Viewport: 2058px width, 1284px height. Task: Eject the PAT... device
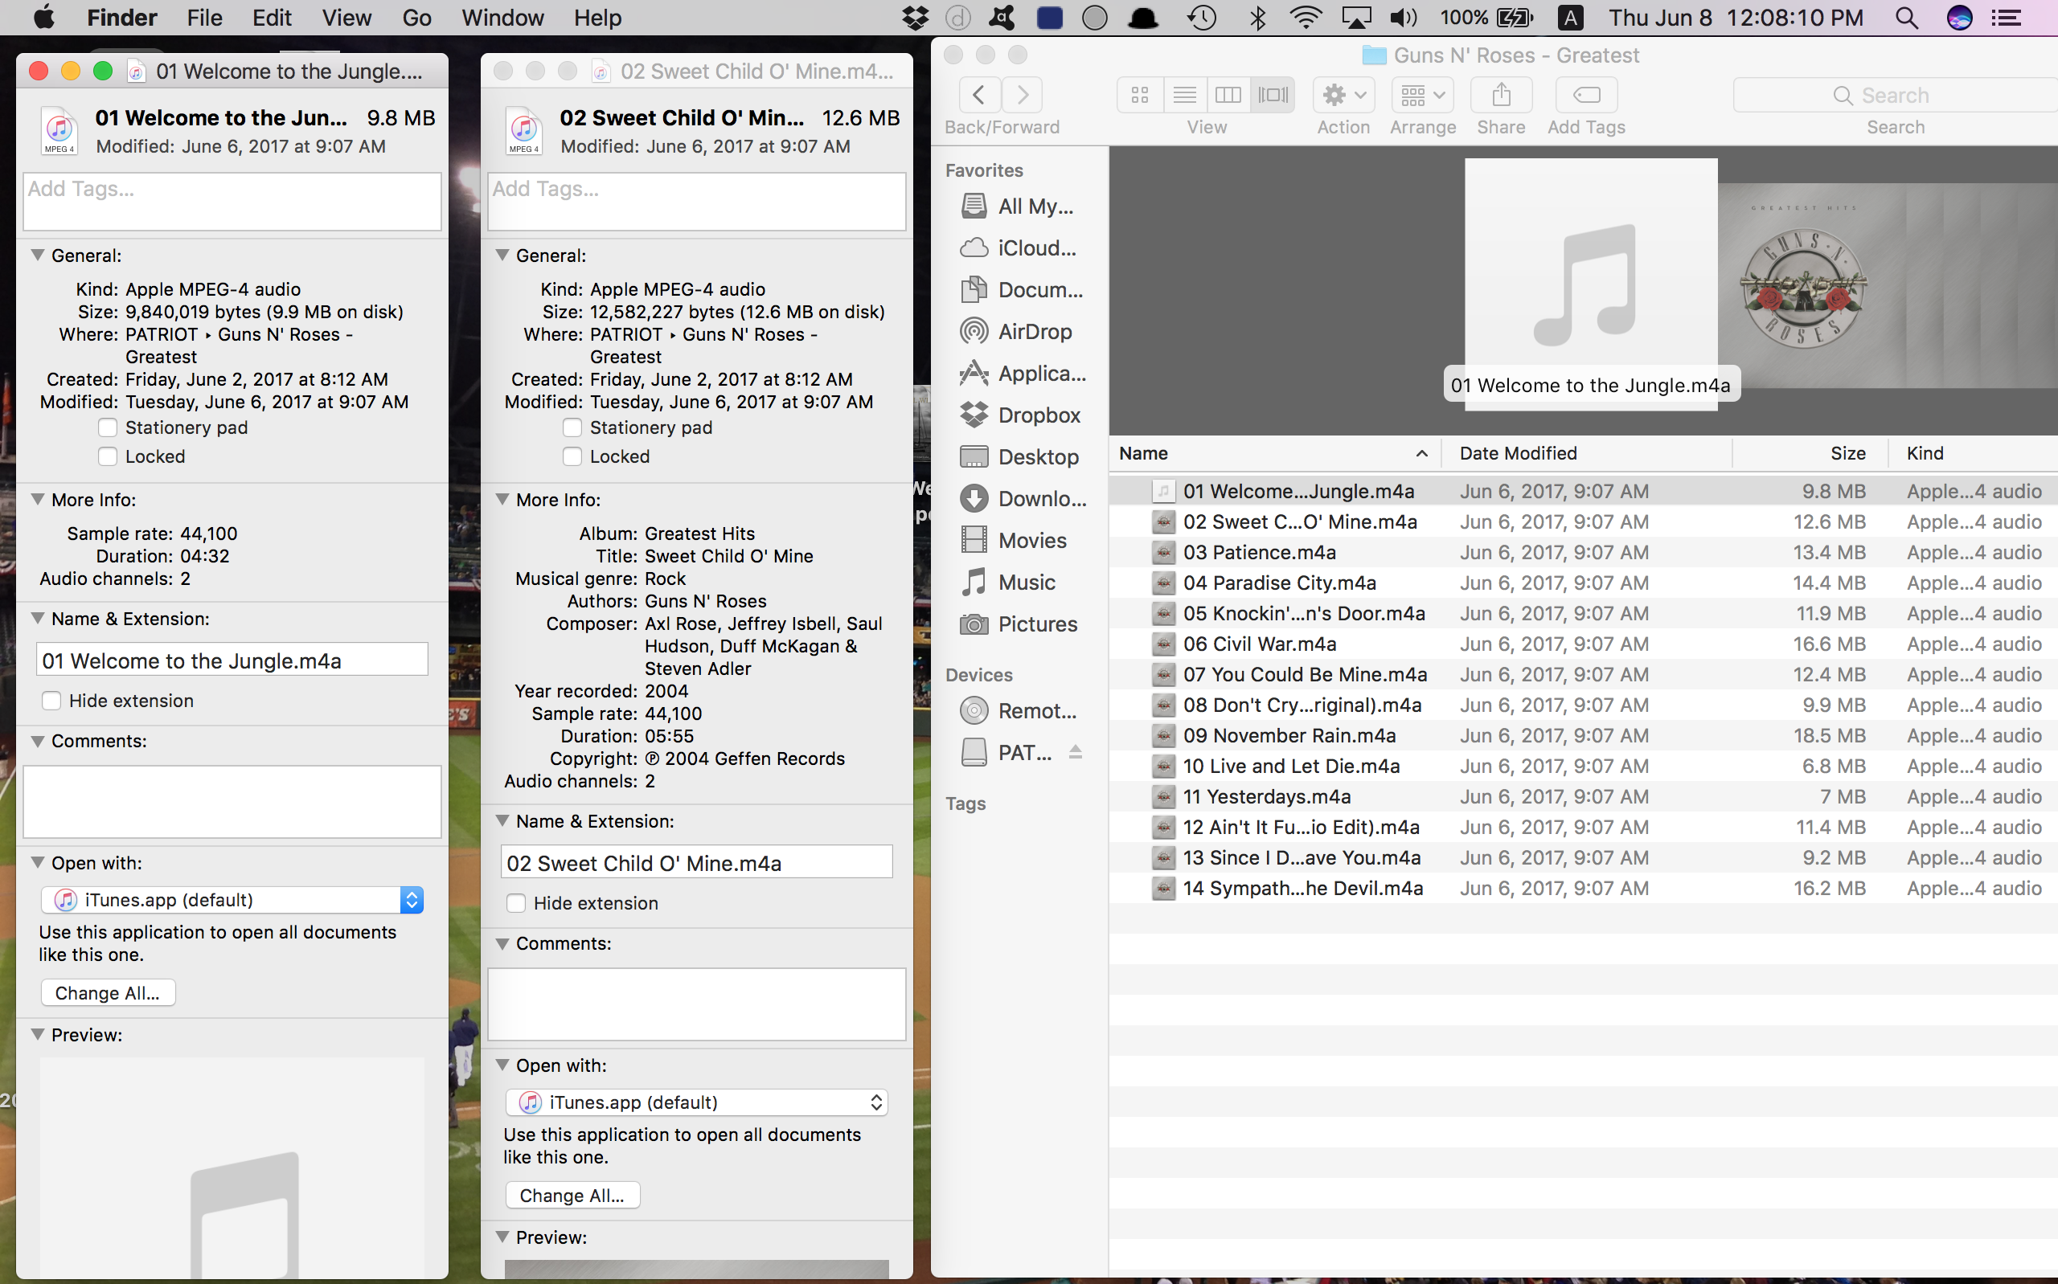click(x=1076, y=752)
